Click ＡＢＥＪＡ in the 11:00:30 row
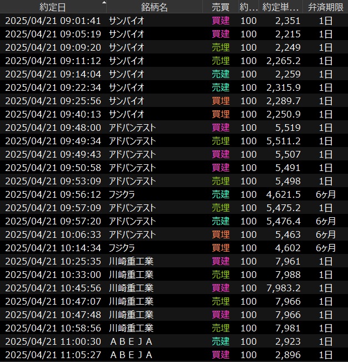Image resolution: width=348 pixels, height=362 pixels. 131,342
